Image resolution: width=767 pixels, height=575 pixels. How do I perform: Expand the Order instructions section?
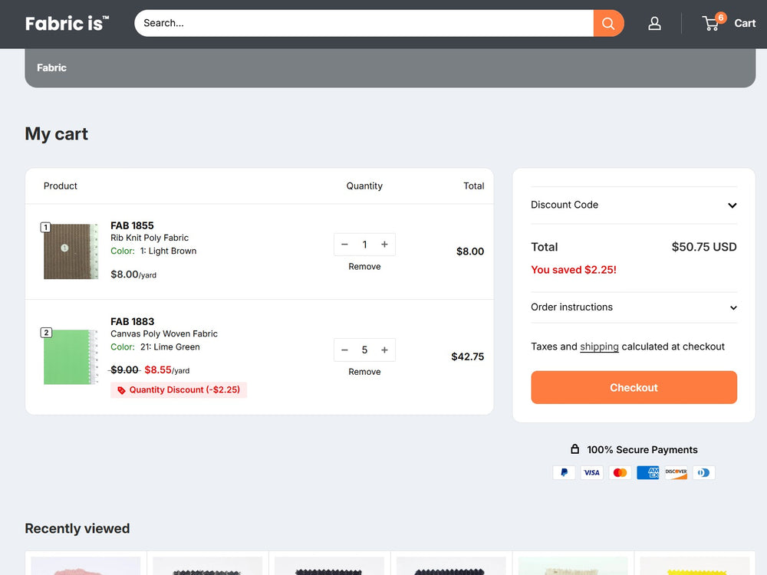click(634, 307)
